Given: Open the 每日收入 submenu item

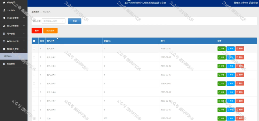Looking at the screenshot, I should coord(14,56).
